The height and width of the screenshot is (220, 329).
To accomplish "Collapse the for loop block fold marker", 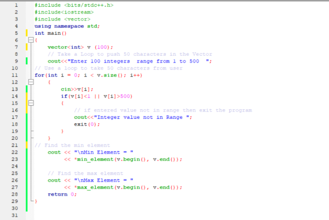I will 31,82.
